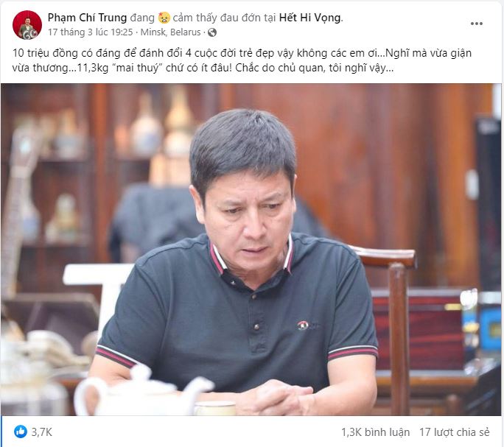This screenshot has width=504, height=447.
Task: Click the 17 tháng 3 lúc 19:25 timestamp
Action: [91, 32]
